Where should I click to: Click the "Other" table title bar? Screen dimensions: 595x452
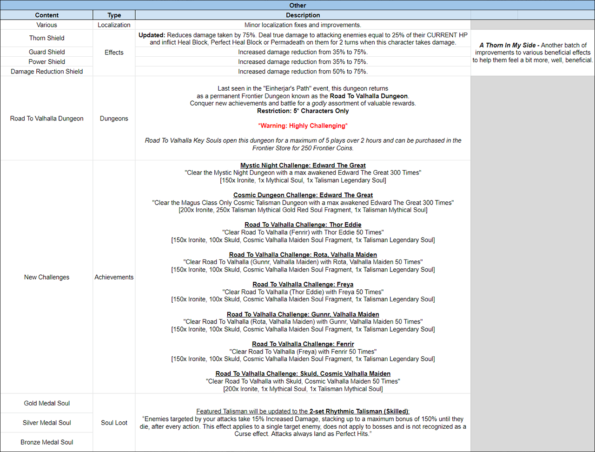(x=297, y=5)
